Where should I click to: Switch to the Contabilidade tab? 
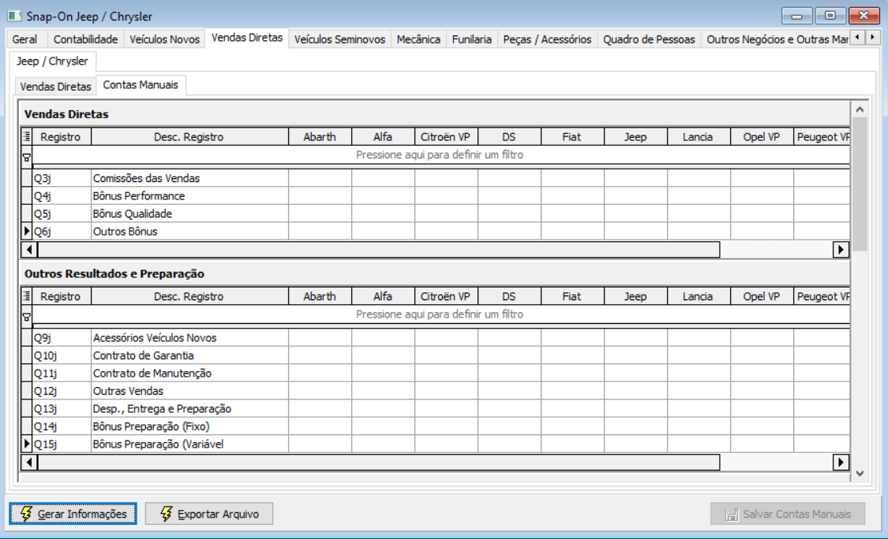coord(85,39)
